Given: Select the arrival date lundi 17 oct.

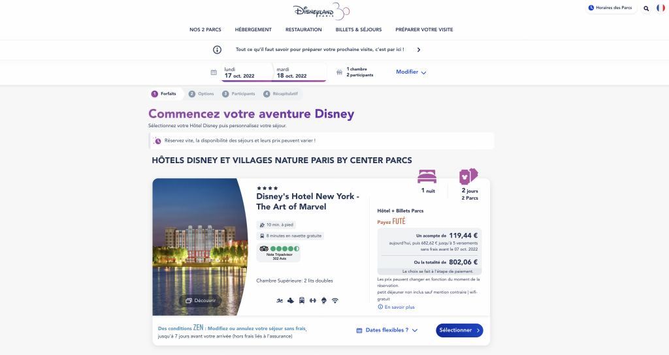Looking at the screenshot, I should point(240,72).
